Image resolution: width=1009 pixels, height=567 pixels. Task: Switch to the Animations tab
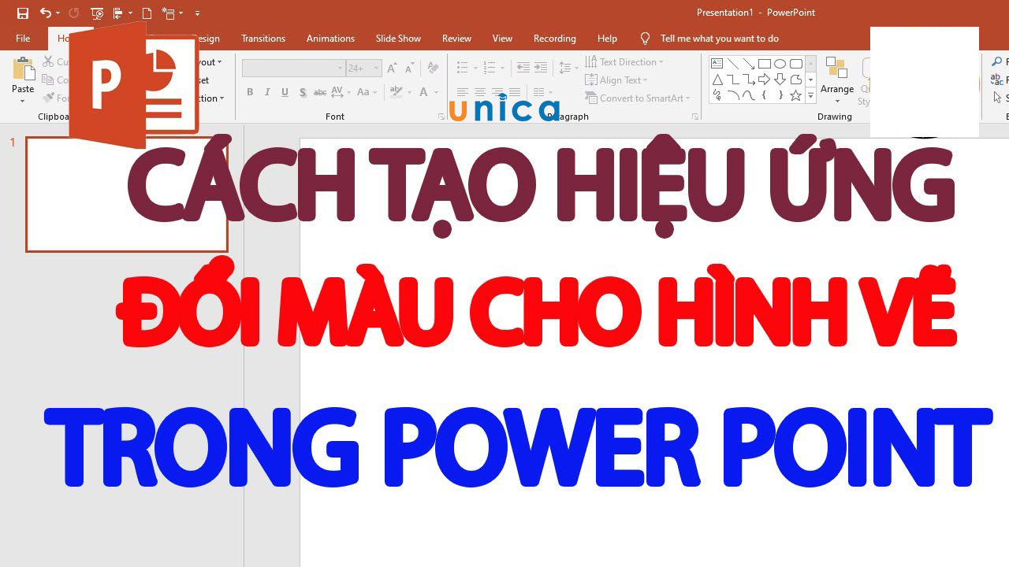(x=330, y=39)
